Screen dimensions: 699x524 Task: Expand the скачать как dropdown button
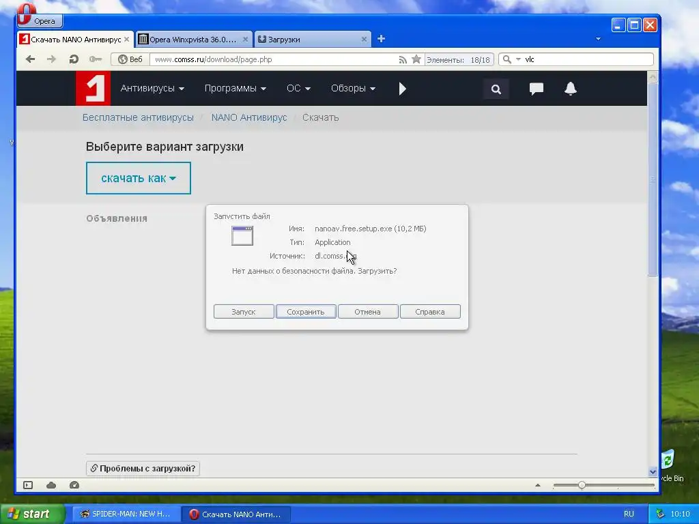click(138, 178)
